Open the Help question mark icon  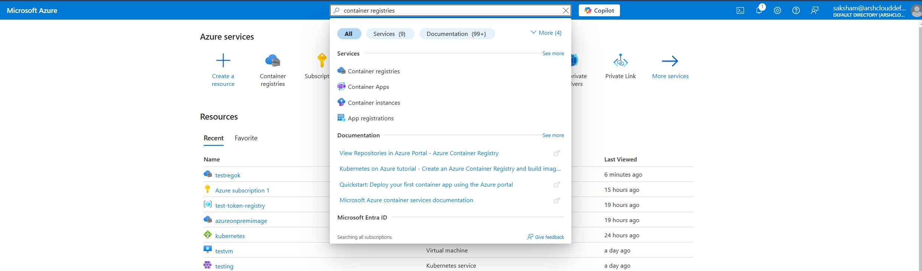[x=796, y=10]
